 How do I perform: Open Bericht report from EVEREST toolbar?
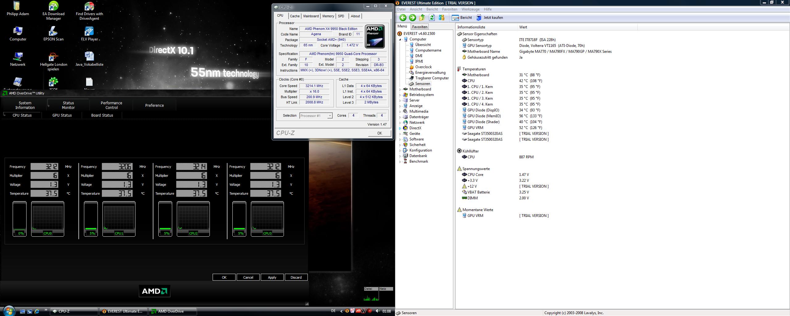(462, 18)
